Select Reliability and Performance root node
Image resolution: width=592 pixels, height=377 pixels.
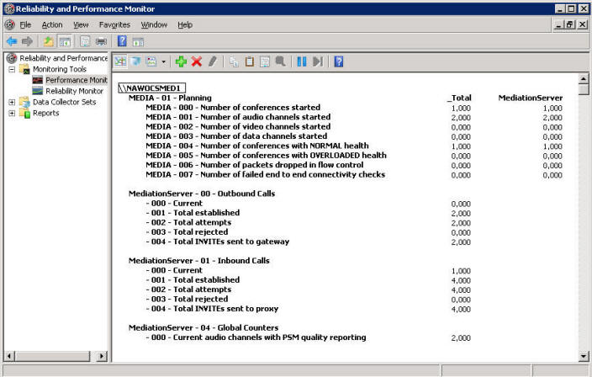coord(63,58)
